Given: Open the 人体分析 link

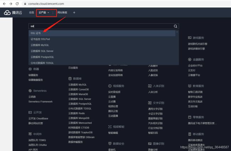Looking at the screenshot, I should 153,92.
